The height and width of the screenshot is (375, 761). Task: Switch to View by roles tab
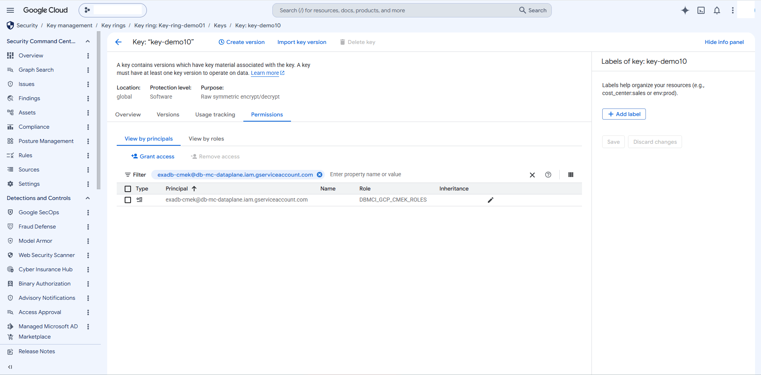pos(206,139)
